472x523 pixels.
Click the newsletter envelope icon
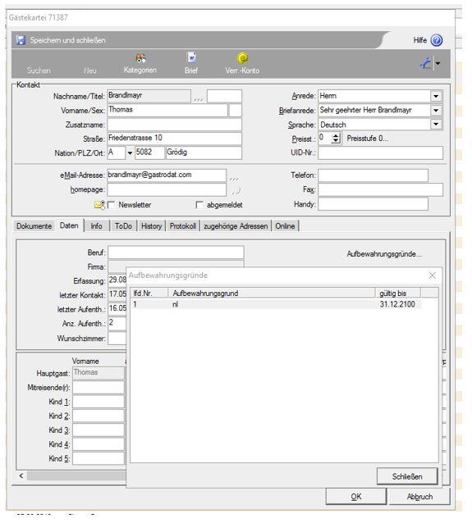click(99, 205)
